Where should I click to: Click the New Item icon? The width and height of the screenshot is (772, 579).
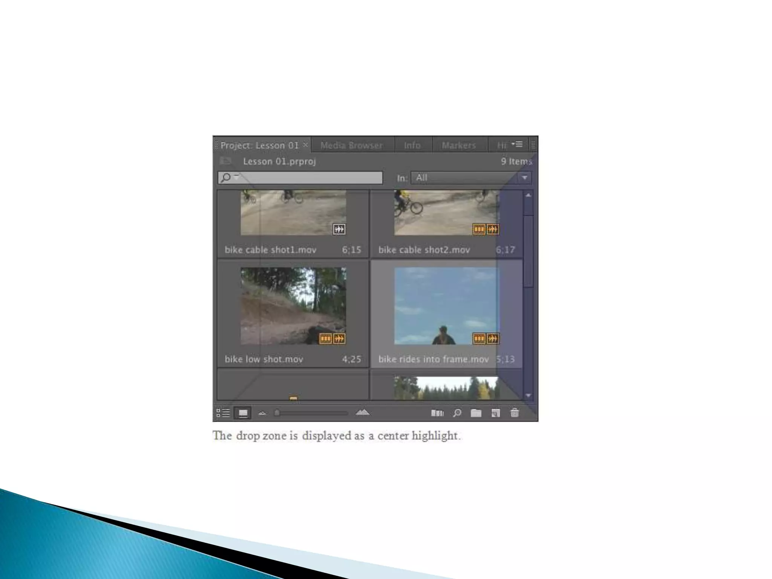pyautogui.click(x=496, y=413)
